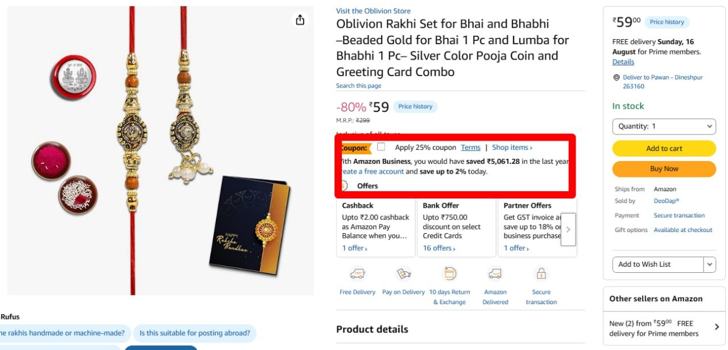Viewport: 728px width, 350px height.
Task: Expand Other sellers New (2) chevron
Action: [717, 327]
